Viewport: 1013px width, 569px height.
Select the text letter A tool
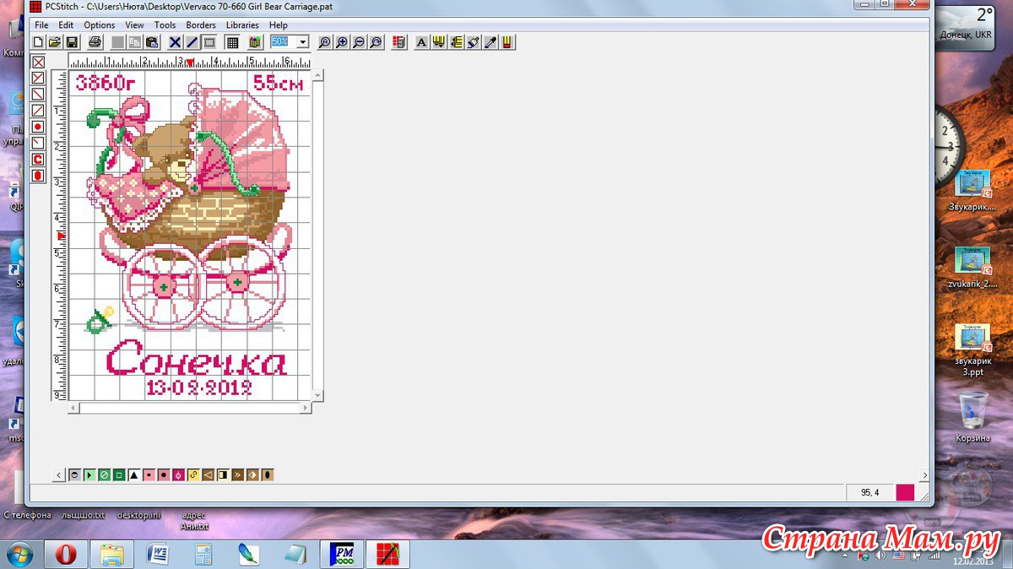[x=421, y=42]
